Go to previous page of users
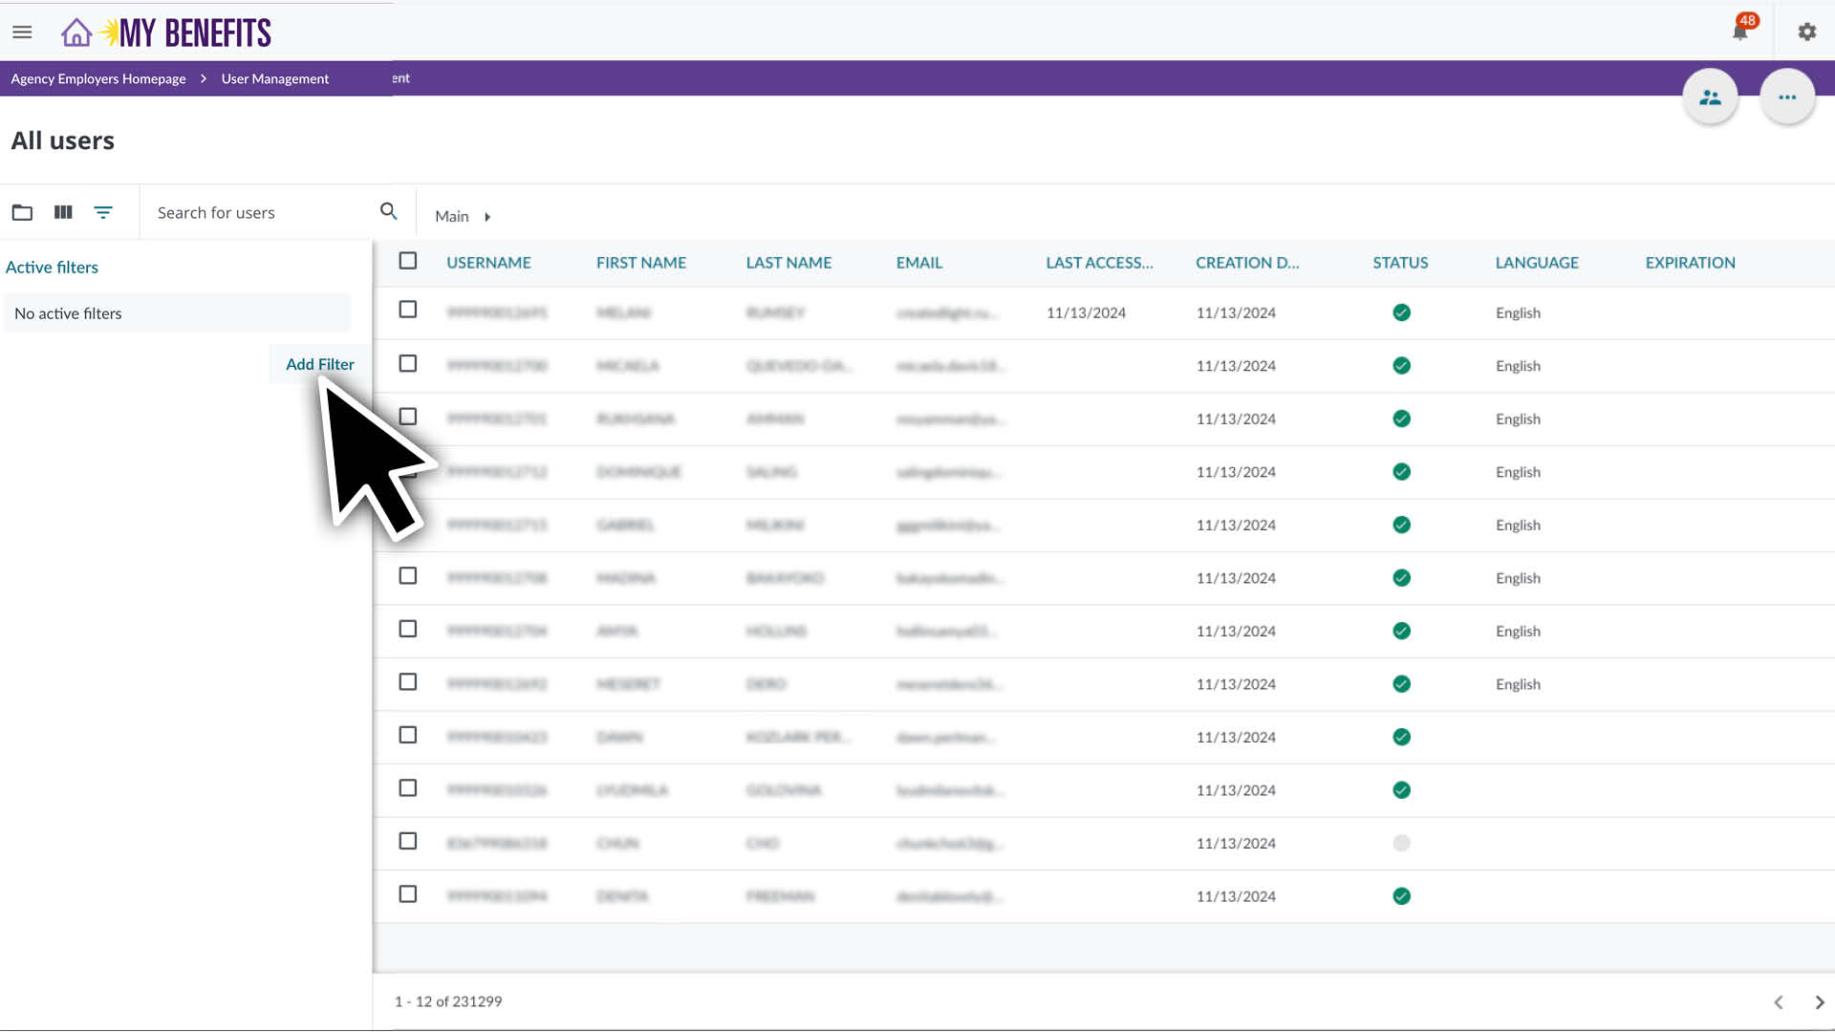The image size is (1835, 1032). click(1778, 1001)
